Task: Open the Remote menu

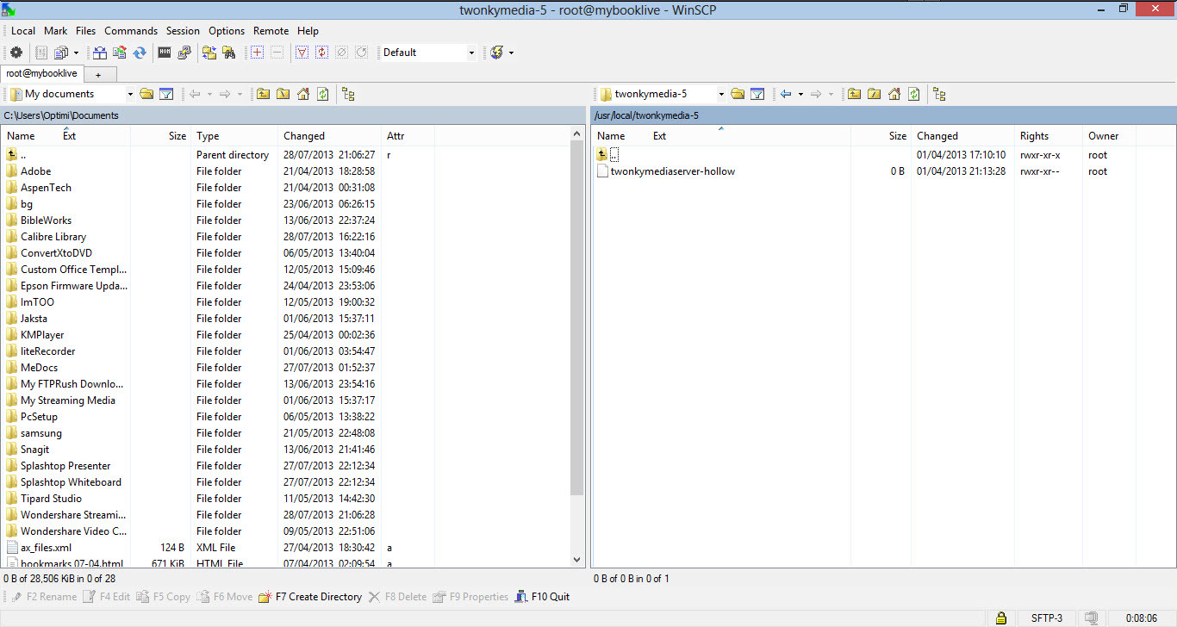Action: tap(271, 31)
